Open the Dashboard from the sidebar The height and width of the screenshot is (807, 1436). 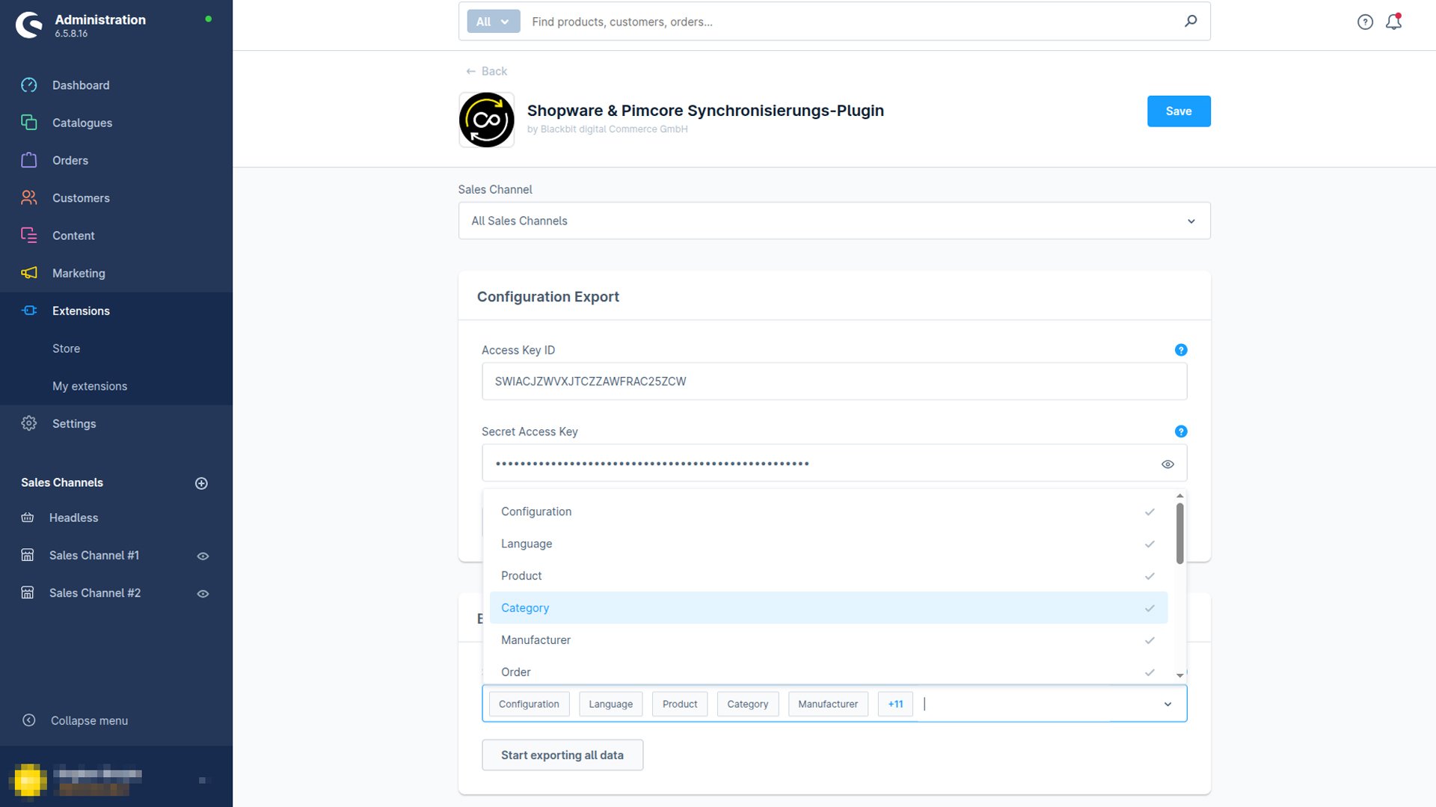point(81,85)
